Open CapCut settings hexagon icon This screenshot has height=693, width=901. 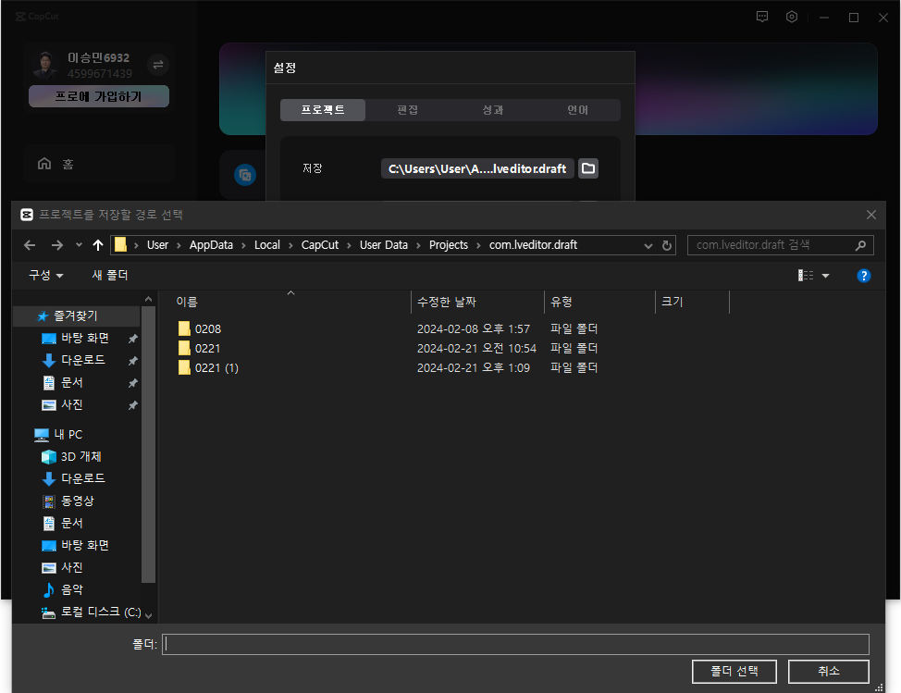click(x=791, y=17)
